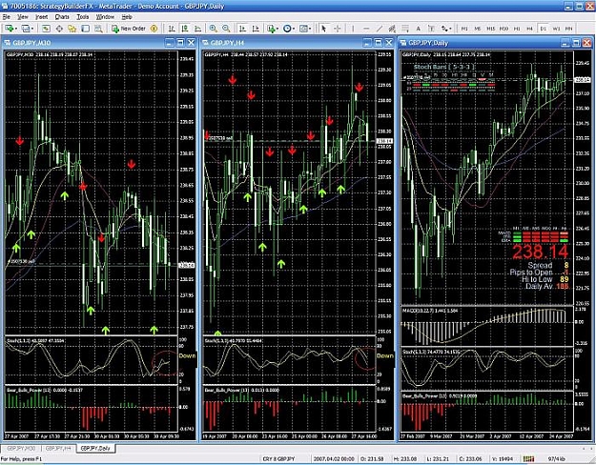
Task: Select the Vertical Line drawing tool
Action: (353, 29)
